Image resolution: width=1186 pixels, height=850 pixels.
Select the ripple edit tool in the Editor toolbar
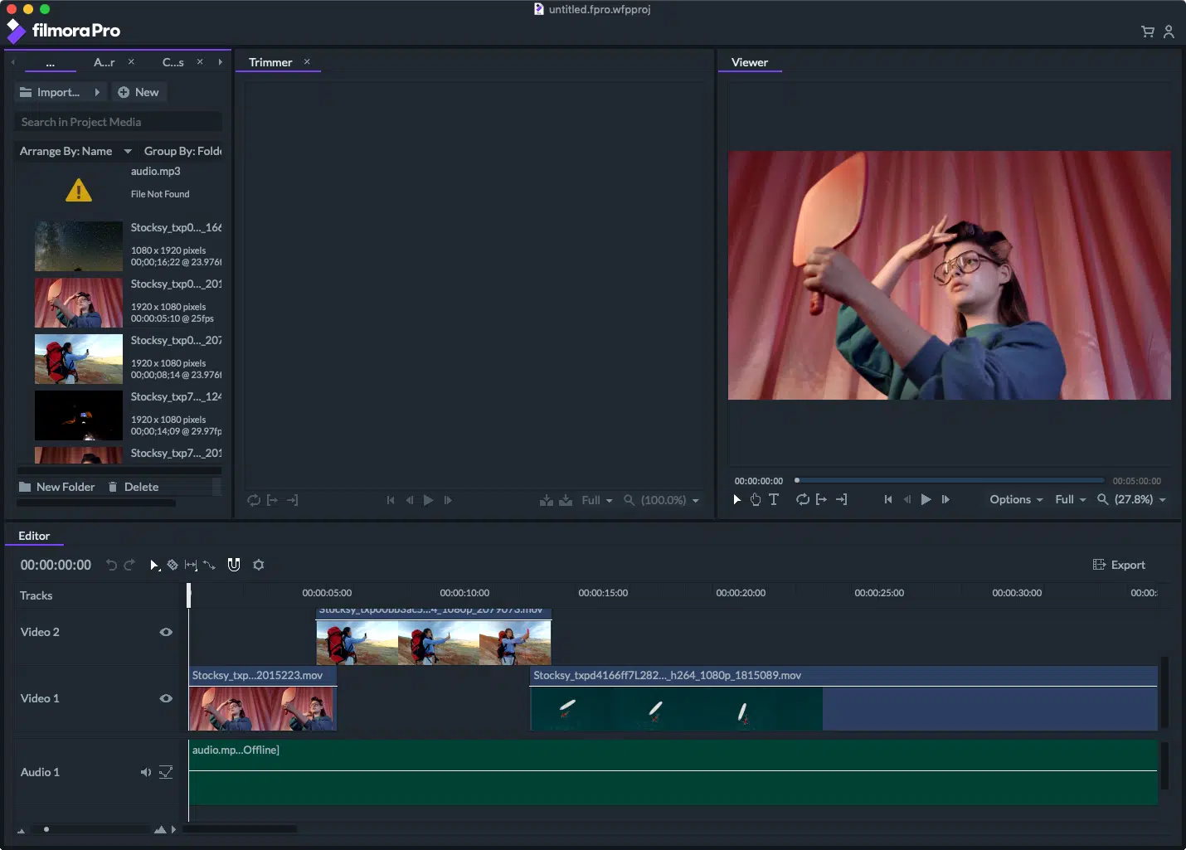click(x=190, y=565)
